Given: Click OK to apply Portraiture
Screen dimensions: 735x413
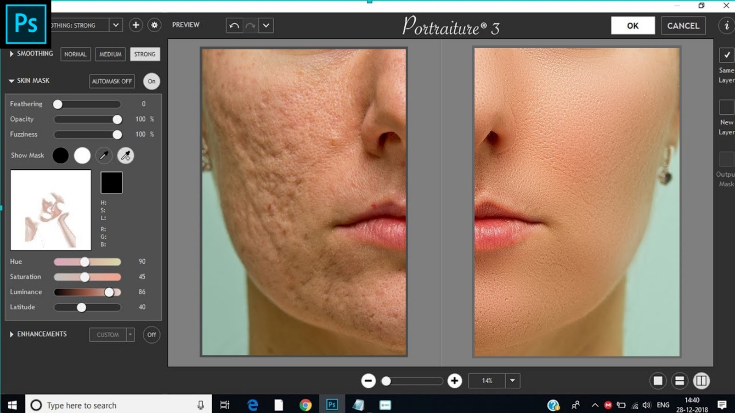Looking at the screenshot, I should click(633, 26).
